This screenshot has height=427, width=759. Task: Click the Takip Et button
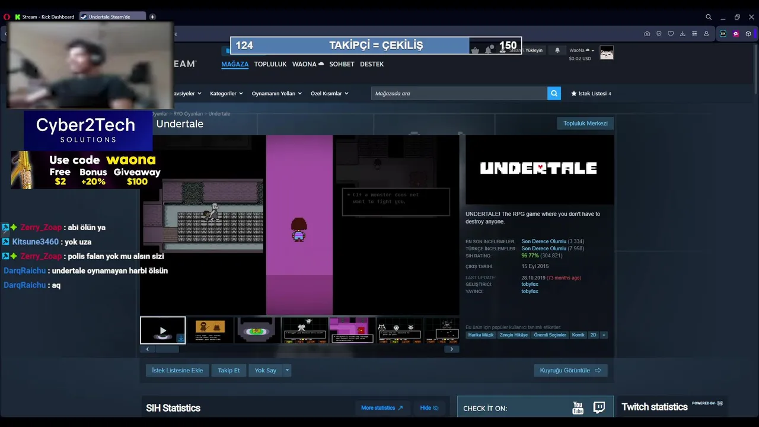tap(229, 371)
